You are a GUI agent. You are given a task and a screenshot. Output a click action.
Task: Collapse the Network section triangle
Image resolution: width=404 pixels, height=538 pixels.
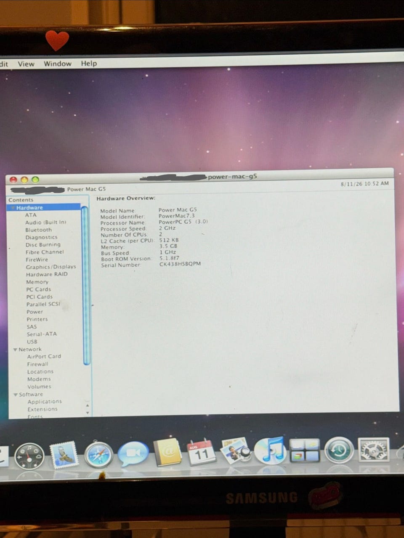tap(15, 350)
